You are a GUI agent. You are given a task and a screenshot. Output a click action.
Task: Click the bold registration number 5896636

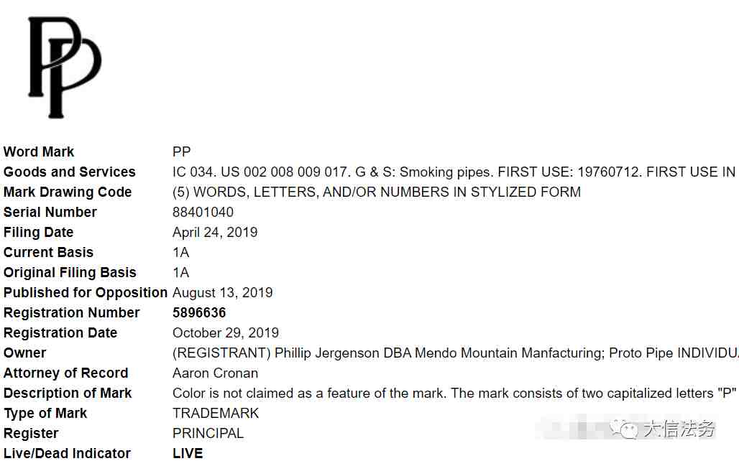199,312
